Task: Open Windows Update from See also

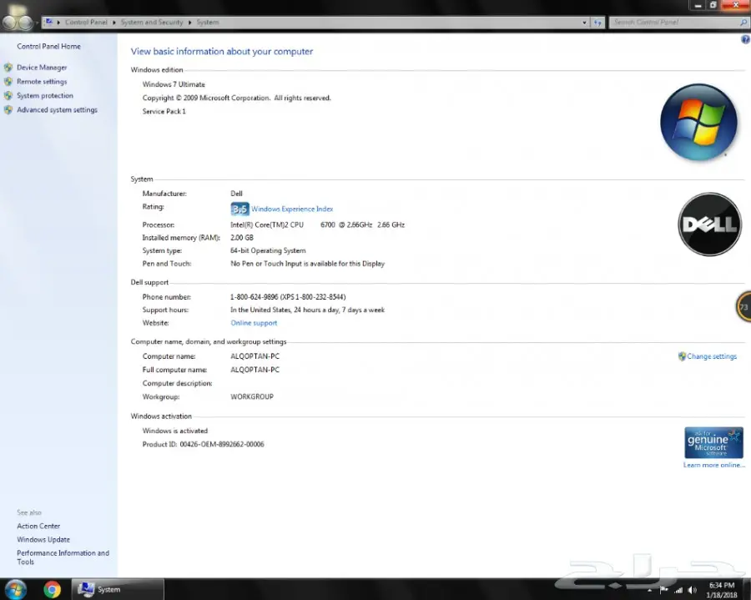Action: 43,540
